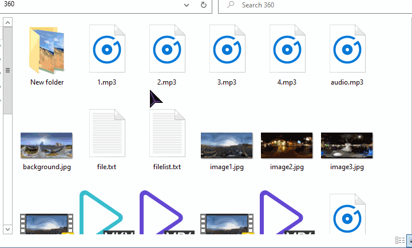The image size is (412, 248).
Task: Click the '2.mp3' file name text
Action: [167, 82]
